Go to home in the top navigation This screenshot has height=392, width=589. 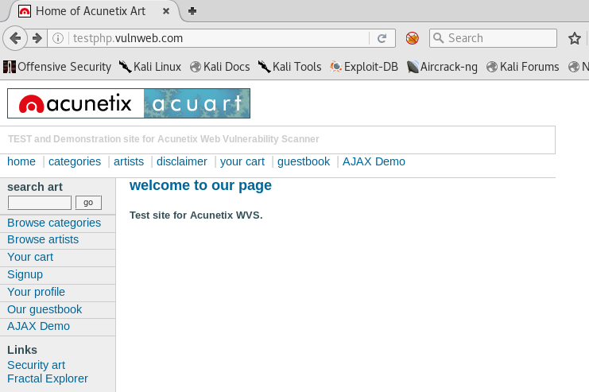21,161
